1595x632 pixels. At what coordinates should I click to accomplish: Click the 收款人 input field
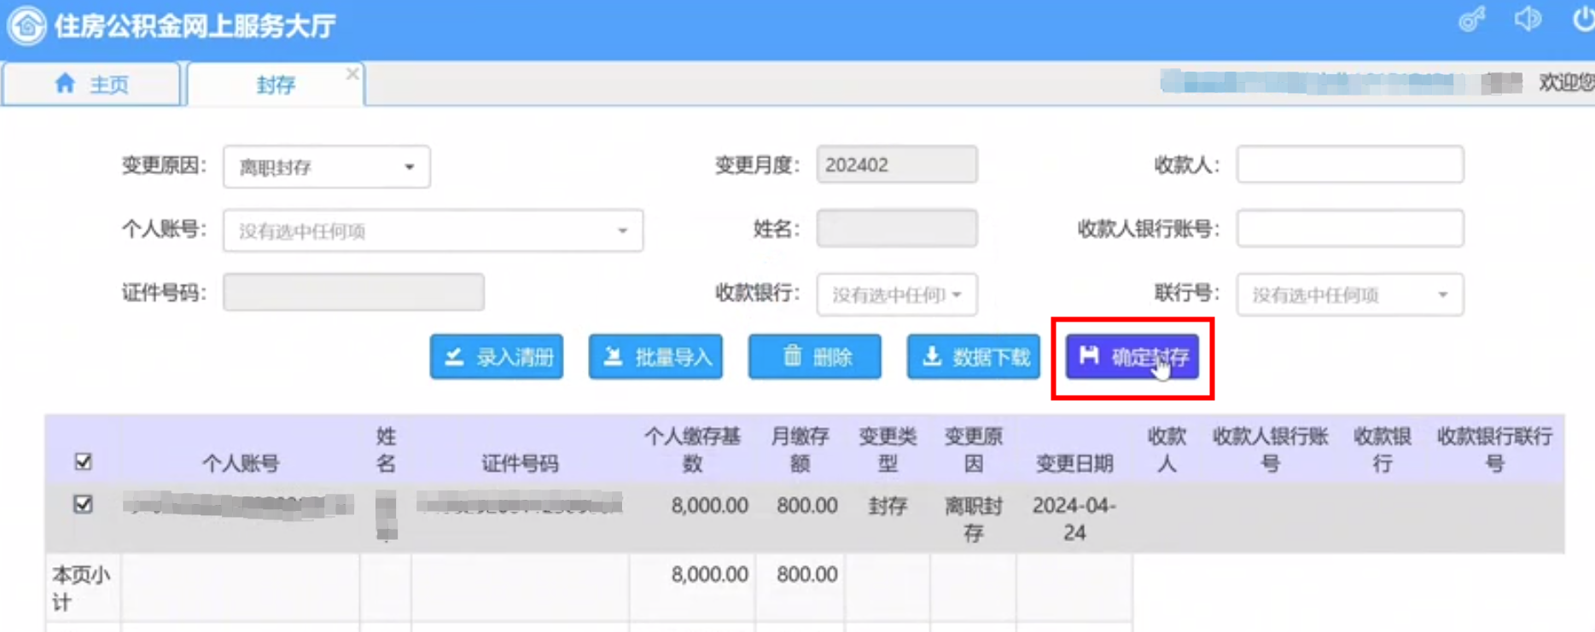coord(1350,165)
